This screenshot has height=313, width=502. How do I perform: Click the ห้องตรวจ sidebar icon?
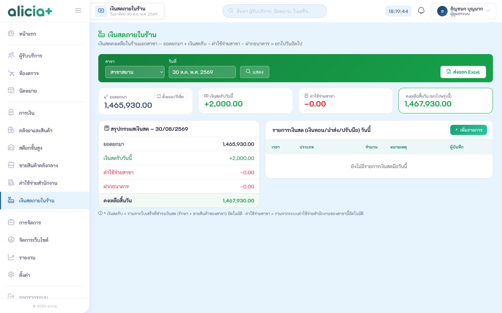point(11,73)
